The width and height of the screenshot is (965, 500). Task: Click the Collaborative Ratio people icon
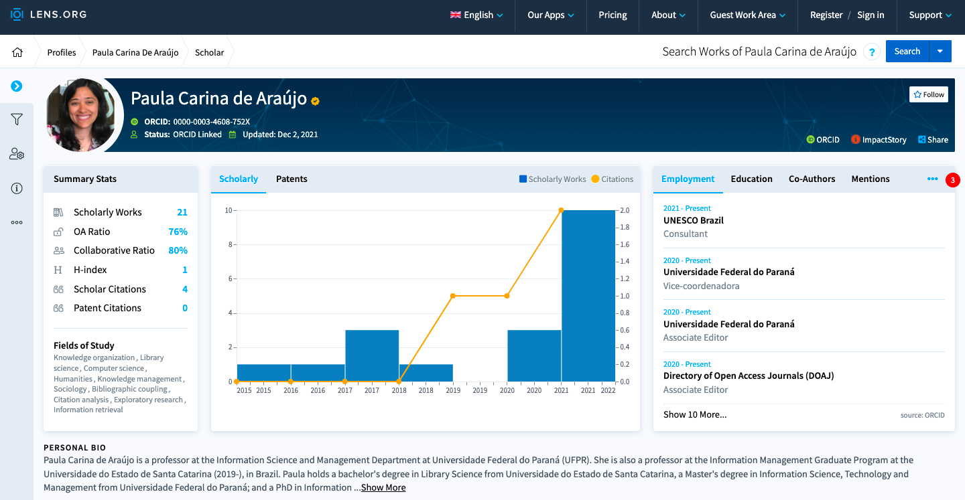click(x=59, y=250)
